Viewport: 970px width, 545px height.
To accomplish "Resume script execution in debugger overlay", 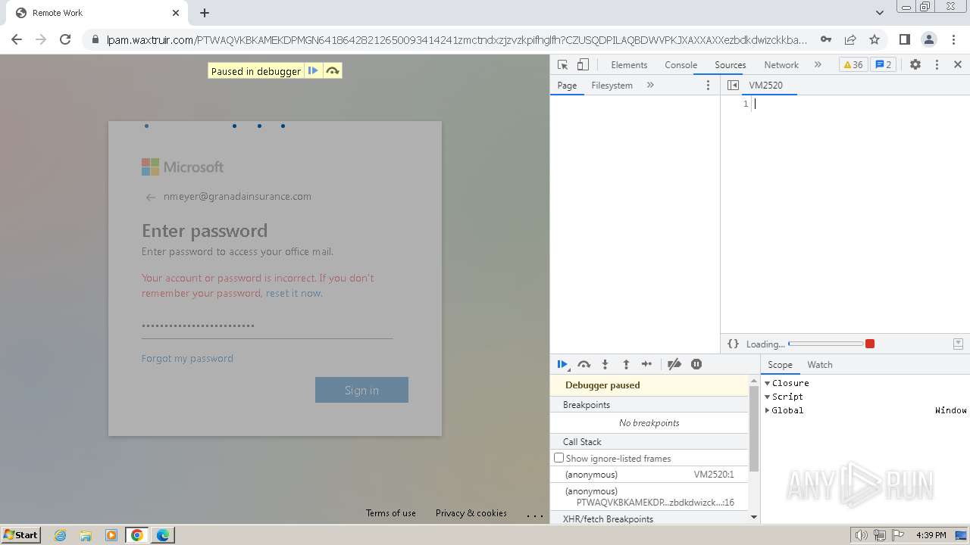I will 313,71.
